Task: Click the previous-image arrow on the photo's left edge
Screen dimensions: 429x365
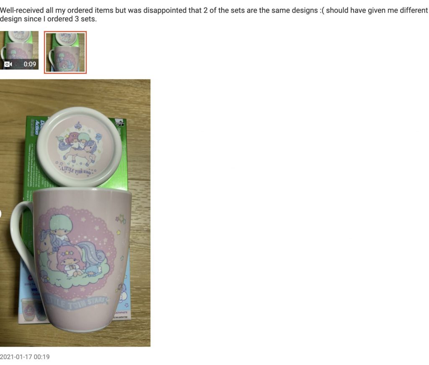Action: coord(0,213)
